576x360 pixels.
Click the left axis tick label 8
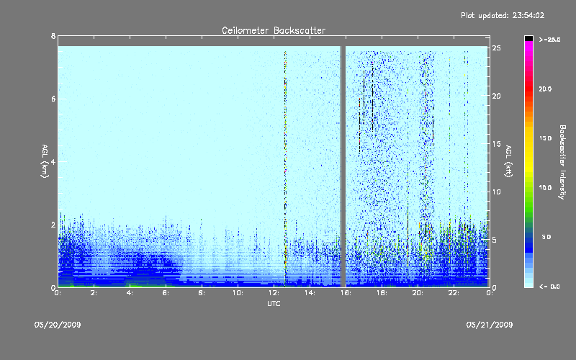pyautogui.click(x=53, y=36)
